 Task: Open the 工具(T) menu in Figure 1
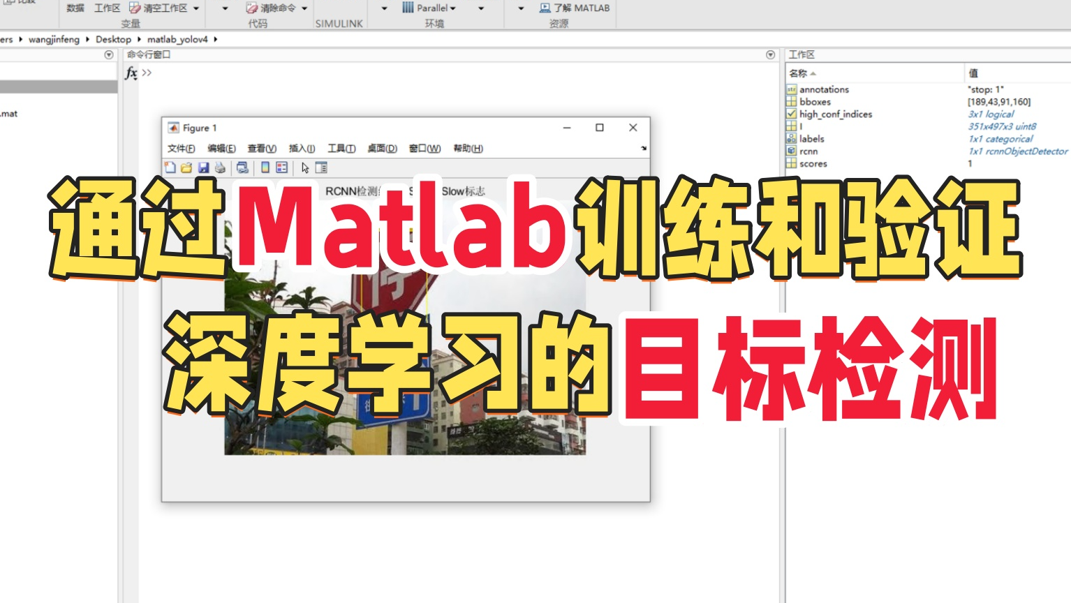coord(341,148)
